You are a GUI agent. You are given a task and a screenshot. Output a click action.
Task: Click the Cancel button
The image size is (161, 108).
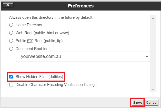(152, 102)
